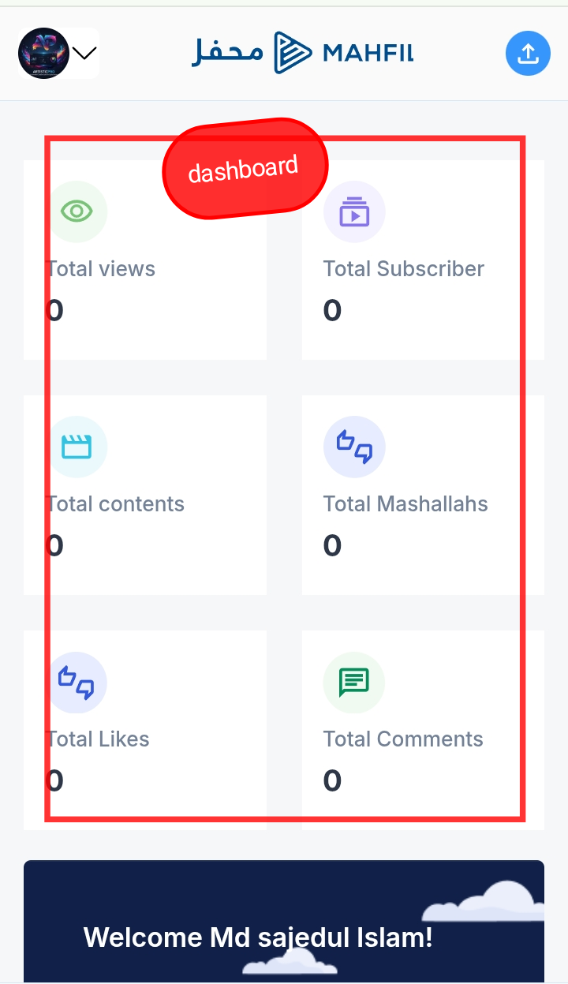Click the green eye views icon
Screen dimensions: 568x984
pos(77,211)
